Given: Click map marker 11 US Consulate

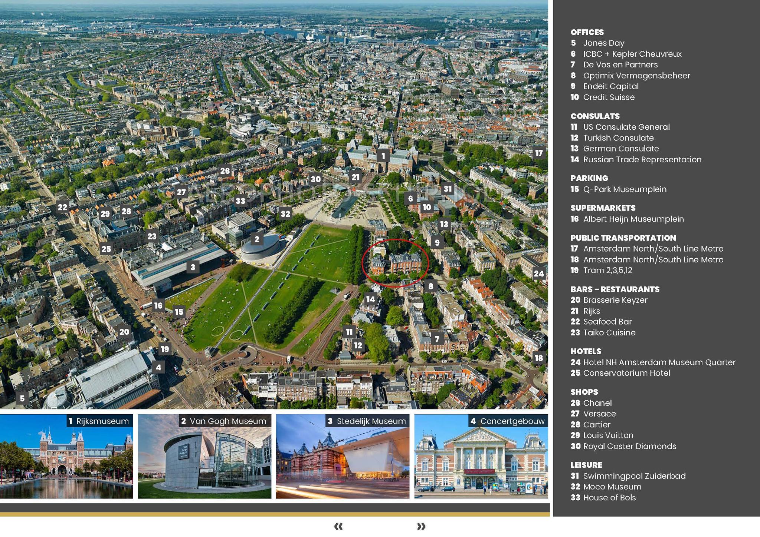Looking at the screenshot, I should coord(349,332).
